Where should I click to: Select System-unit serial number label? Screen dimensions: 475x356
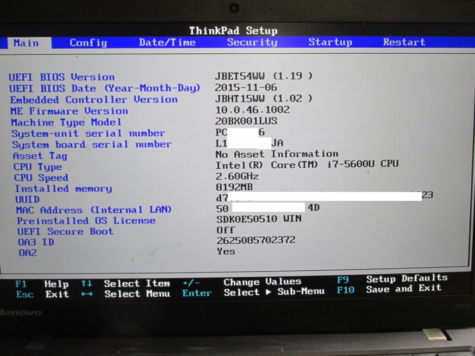pos(88,133)
